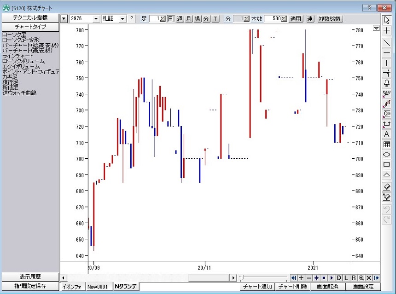This screenshot has height=294, width=396.
Task: Select the triangle drawing tool
Action: (x=386, y=174)
